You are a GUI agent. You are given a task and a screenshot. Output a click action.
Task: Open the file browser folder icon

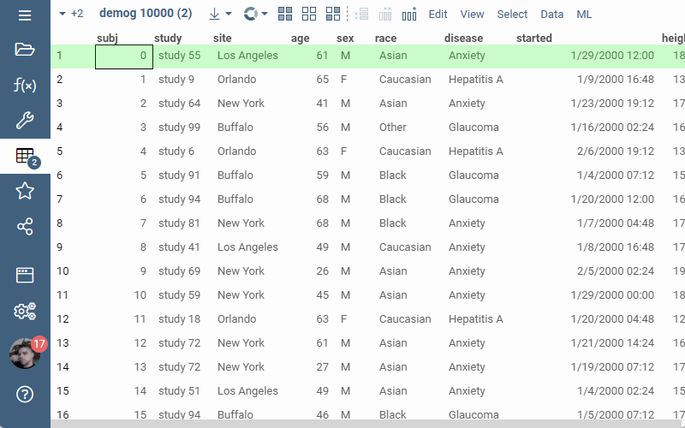[x=25, y=50]
